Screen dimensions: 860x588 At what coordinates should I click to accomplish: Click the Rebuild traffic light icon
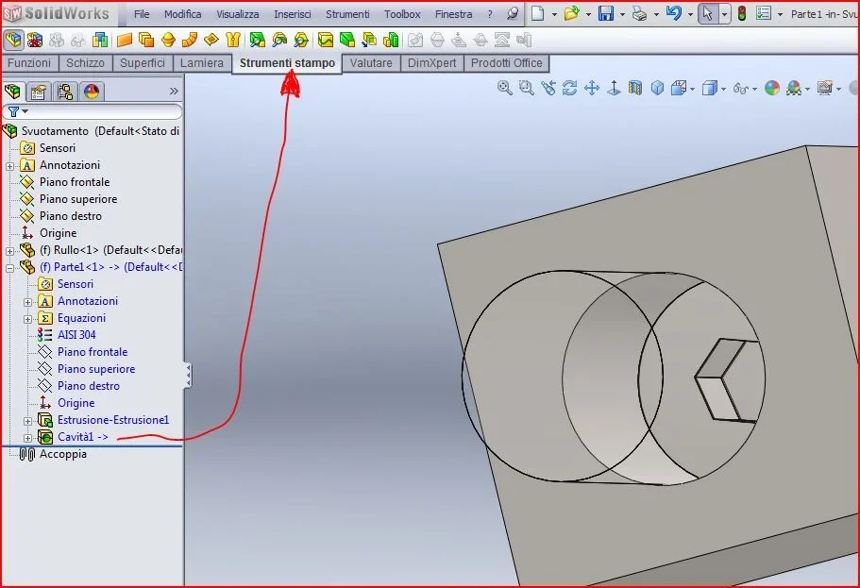[x=742, y=14]
